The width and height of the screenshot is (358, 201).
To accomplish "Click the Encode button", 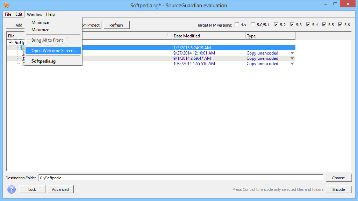I will click(x=338, y=189).
